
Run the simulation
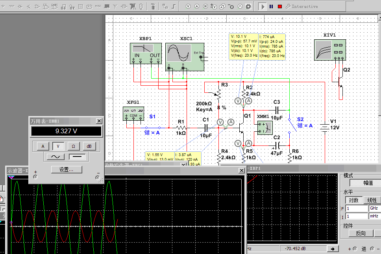(262, 7)
